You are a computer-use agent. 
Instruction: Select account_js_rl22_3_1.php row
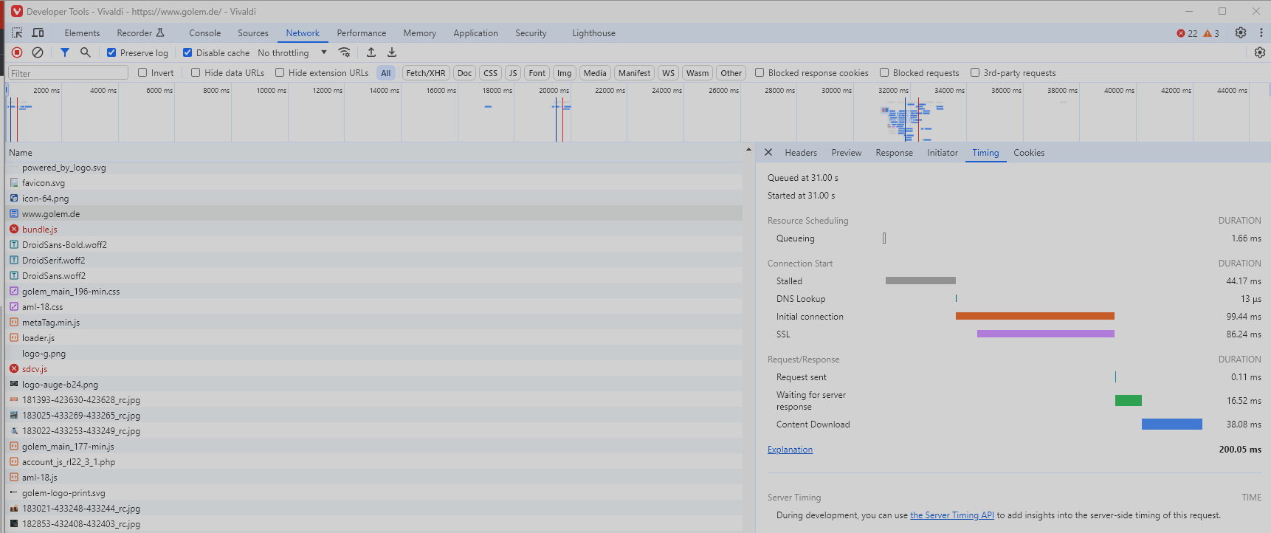(x=375, y=462)
